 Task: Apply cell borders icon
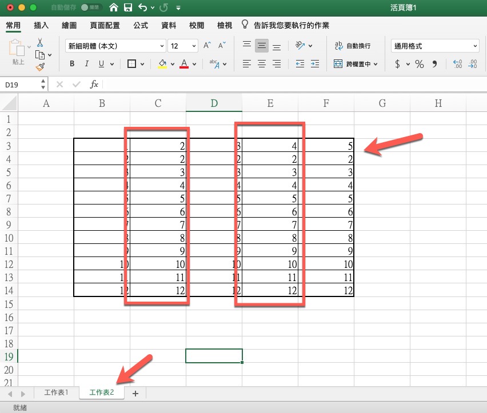pyautogui.click(x=131, y=64)
